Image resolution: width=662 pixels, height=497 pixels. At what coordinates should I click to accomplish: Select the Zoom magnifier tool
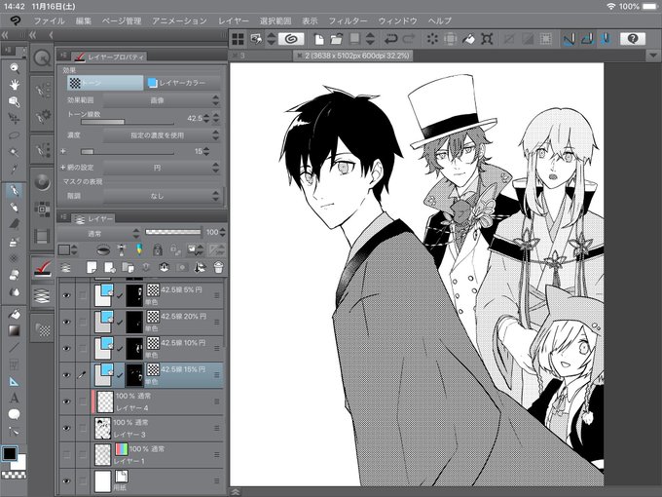pyautogui.click(x=14, y=68)
